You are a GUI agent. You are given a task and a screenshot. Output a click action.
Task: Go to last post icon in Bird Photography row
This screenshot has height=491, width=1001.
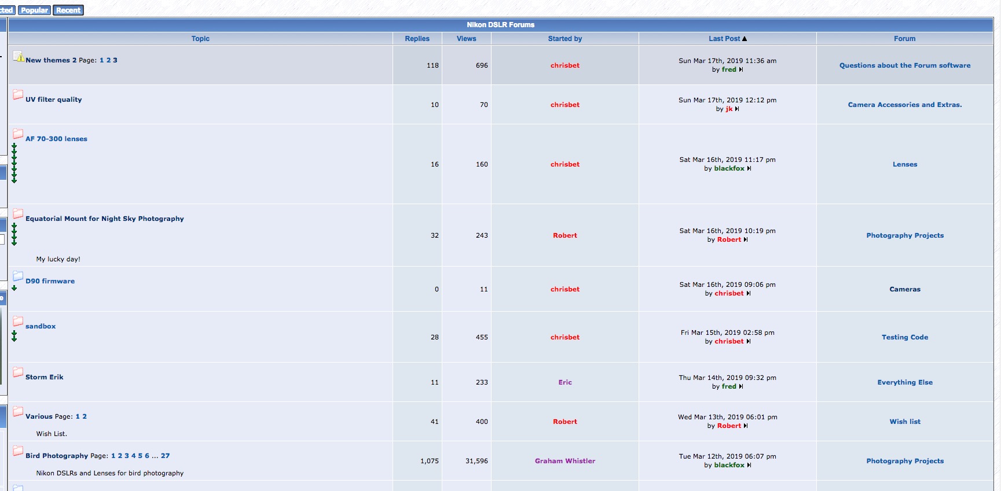[x=749, y=465]
